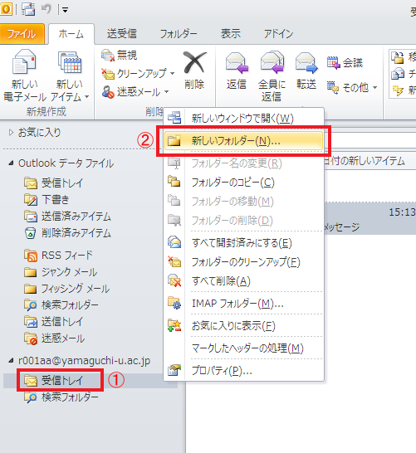Open the 下書き drafts folder
The image size is (416, 453).
tap(46, 200)
